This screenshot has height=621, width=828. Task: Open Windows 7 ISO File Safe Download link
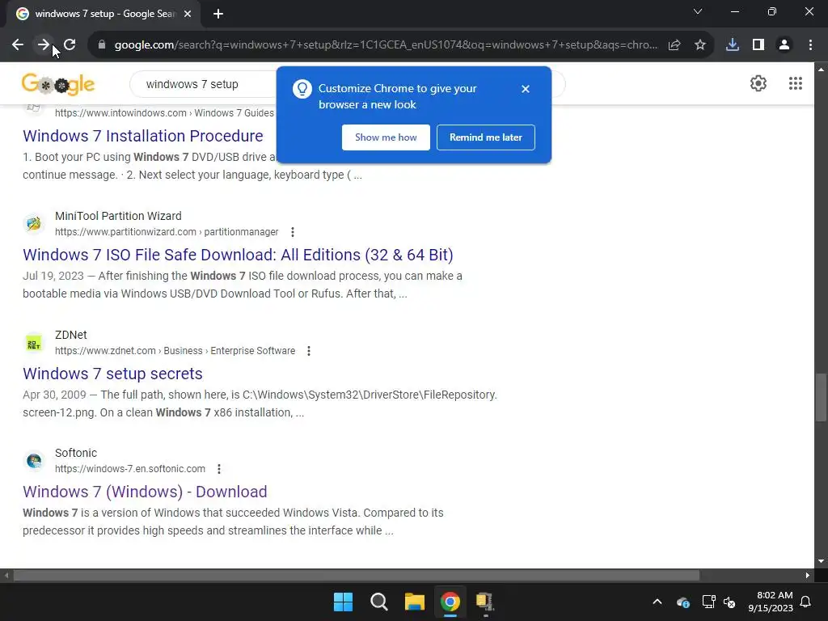tap(238, 255)
